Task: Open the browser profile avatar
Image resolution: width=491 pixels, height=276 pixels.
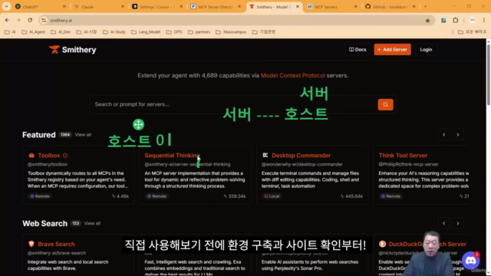Action: (x=473, y=21)
